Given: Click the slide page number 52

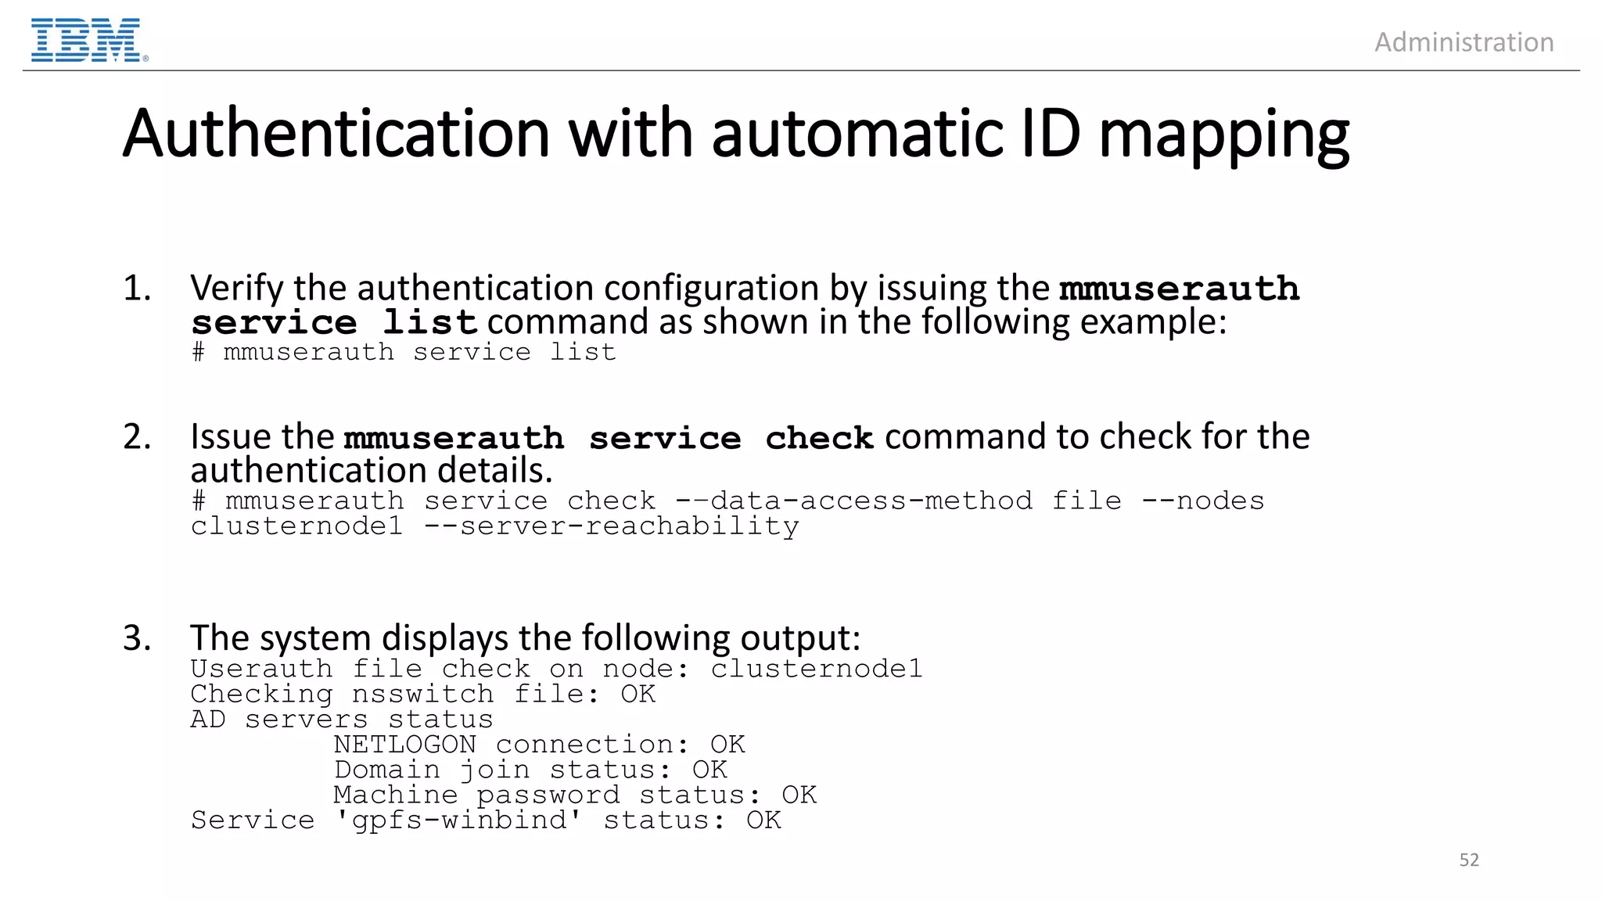Looking at the screenshot, I should (x=1468, y=860).
